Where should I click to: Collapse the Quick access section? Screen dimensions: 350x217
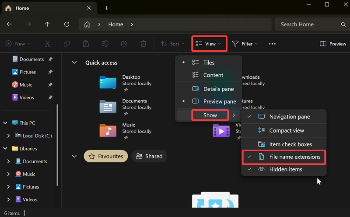pos(74,63)
